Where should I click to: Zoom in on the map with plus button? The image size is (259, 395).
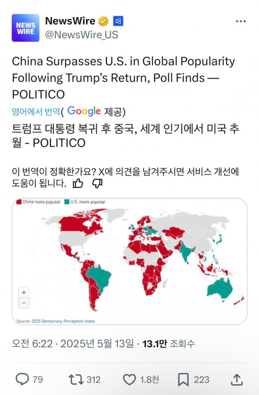(24, 292)
